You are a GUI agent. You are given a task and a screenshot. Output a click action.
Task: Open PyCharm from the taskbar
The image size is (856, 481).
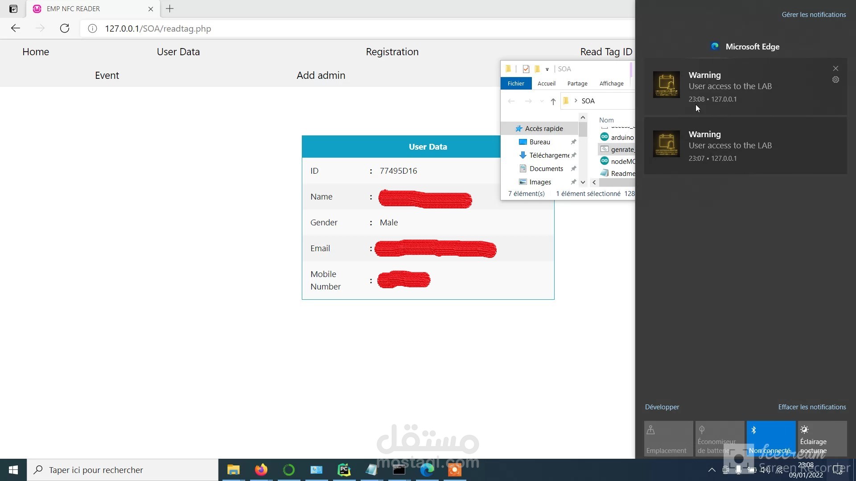[344, 470]
